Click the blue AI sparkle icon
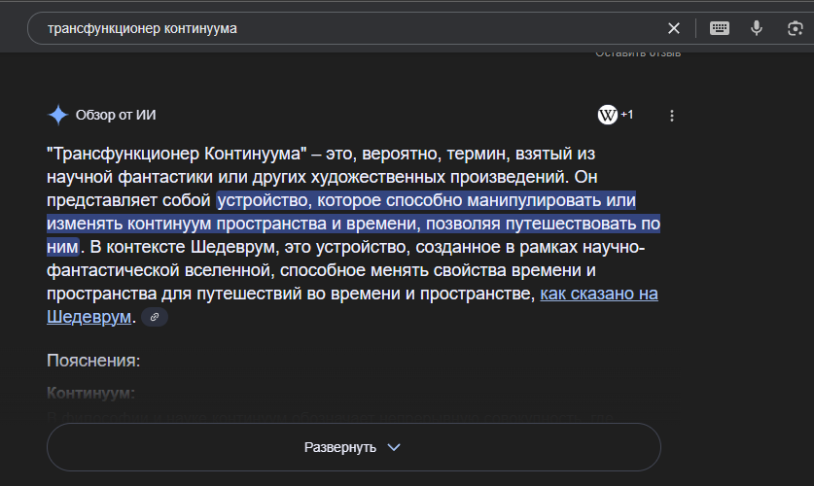Image resolution: width=814 pixels, height=486 pixels. (58, 115)
